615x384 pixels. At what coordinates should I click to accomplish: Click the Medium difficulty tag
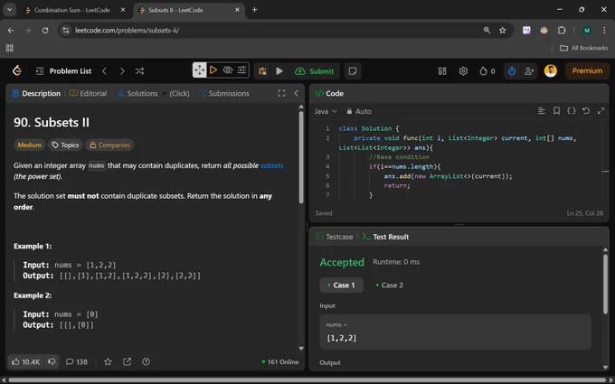[x=30, y=145]
